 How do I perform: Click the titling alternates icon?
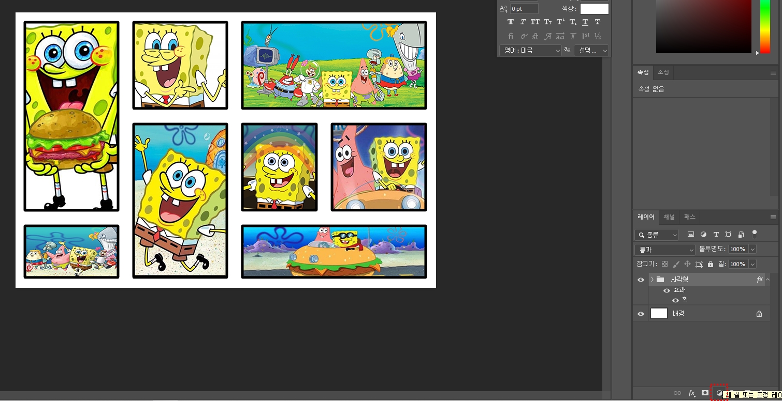[x=573, y=36]
